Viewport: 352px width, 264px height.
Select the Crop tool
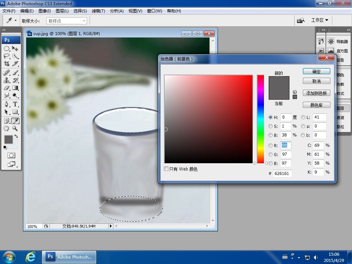coord(7,64)
